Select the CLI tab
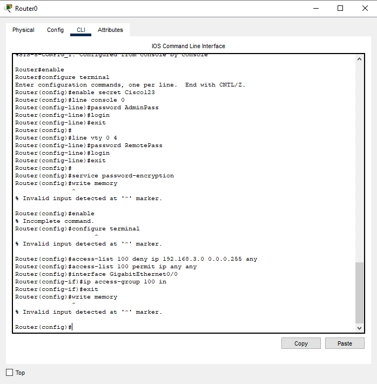The width and height of the screenshot is (377, 384). 80,30
